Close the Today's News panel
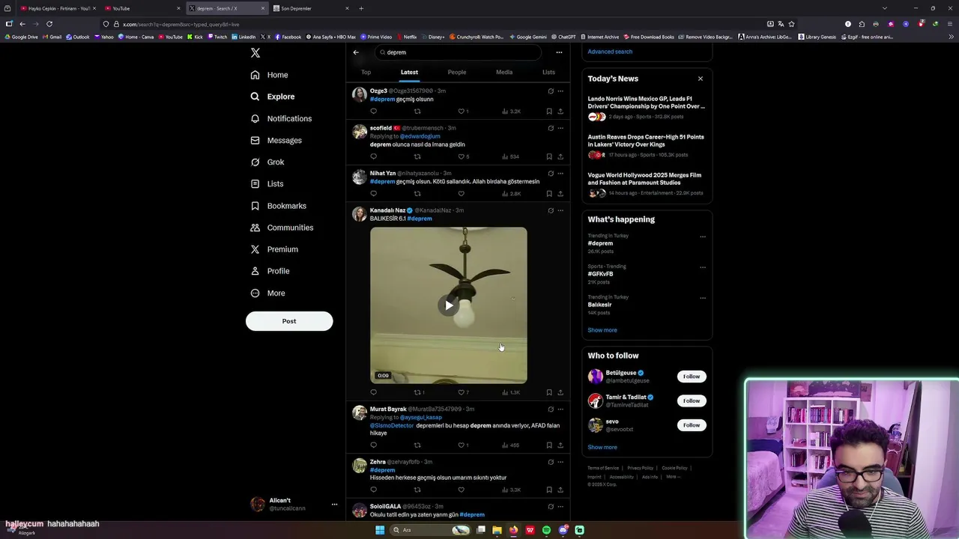Image resolution: width=959 pixels, height=539 pixels. 701,79
